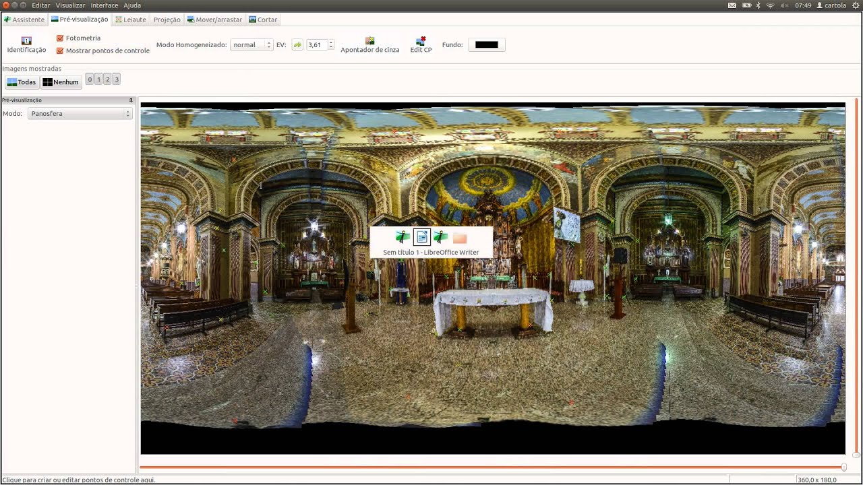Click the black Fundo color swatch
The image size is (863, 485).
tap(486, 45)
